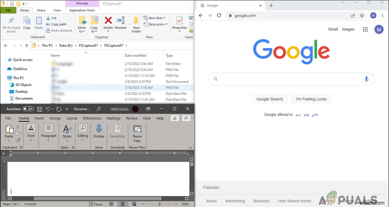Open the Clipboard pane launcher in Word
This screenshot has width=389, height=207.
pos(21,148)
